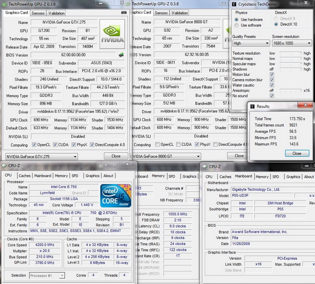Toggle PhysX checkbox in GTX 275 GPU-Z
The height and width of the screenshot is (284, 315).
tap(74, 145)
